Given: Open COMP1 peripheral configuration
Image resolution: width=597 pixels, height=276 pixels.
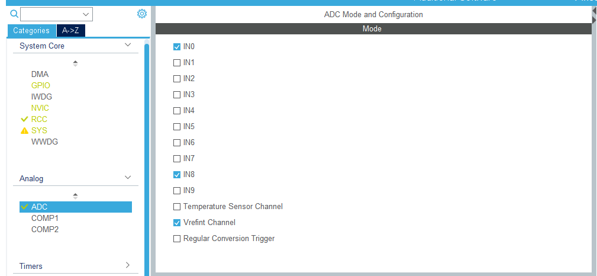Looking at the screenshot, I should pyautogui.click(x=45, y=218).
